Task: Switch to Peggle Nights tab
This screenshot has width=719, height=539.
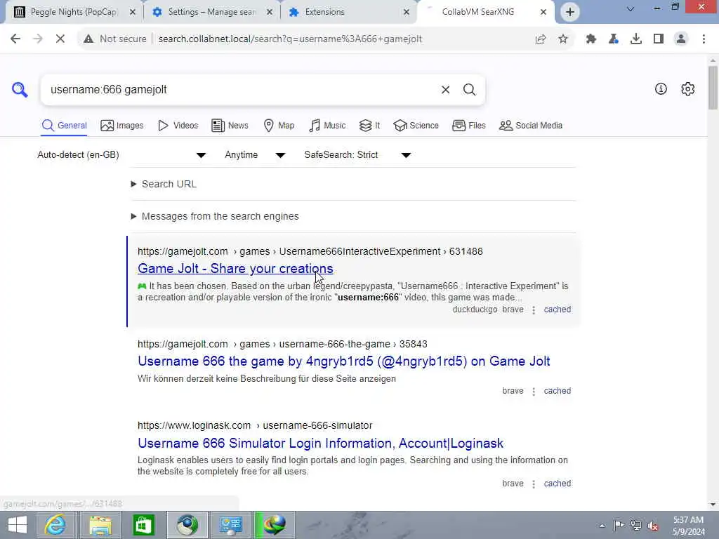Action: point(74,12)
